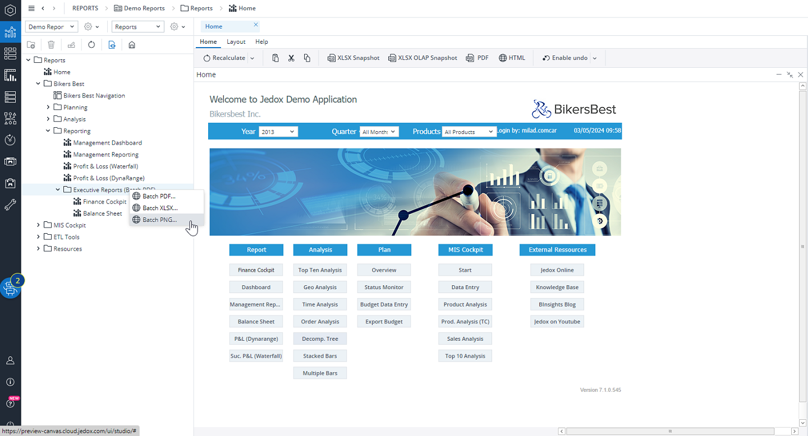The height and width of the screenshot is (436, 808).
Task: Click the cut scissors icon in ribbon
Action: click(x=291, y=58)
